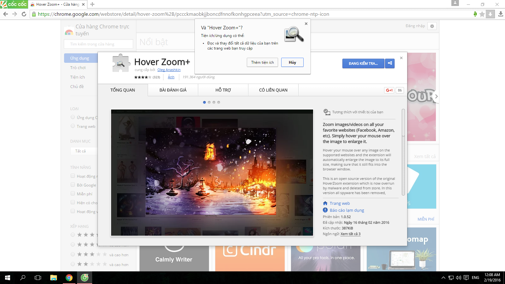
Task: Click the Báo cáo lạm dụng link
Action: click(x=347, y=210)
